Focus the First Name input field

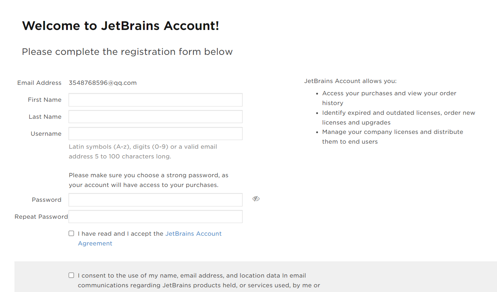(x=155, y=100)
